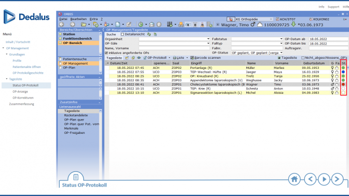Switch to the Suche tab
Image resolution: width=349 pixels, height=196 pixels.
pyautogui.click(x=111, y=34)
